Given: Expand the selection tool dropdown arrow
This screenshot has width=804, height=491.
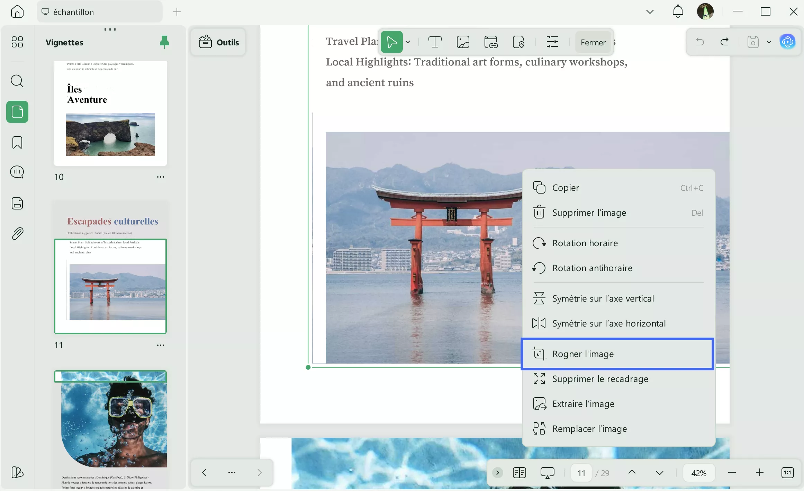Looking at the screenshot, I should coord(408,42).
